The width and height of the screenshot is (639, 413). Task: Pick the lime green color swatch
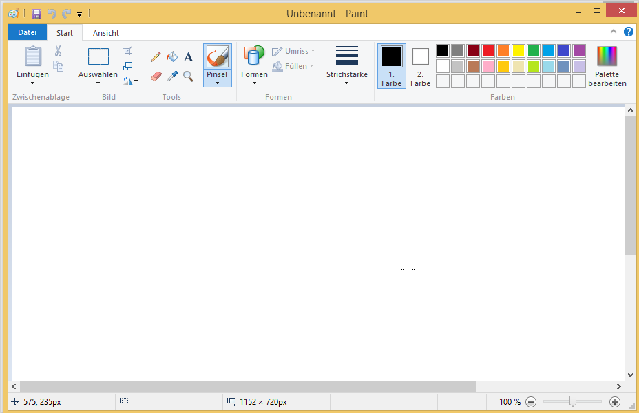coord(534,66)
